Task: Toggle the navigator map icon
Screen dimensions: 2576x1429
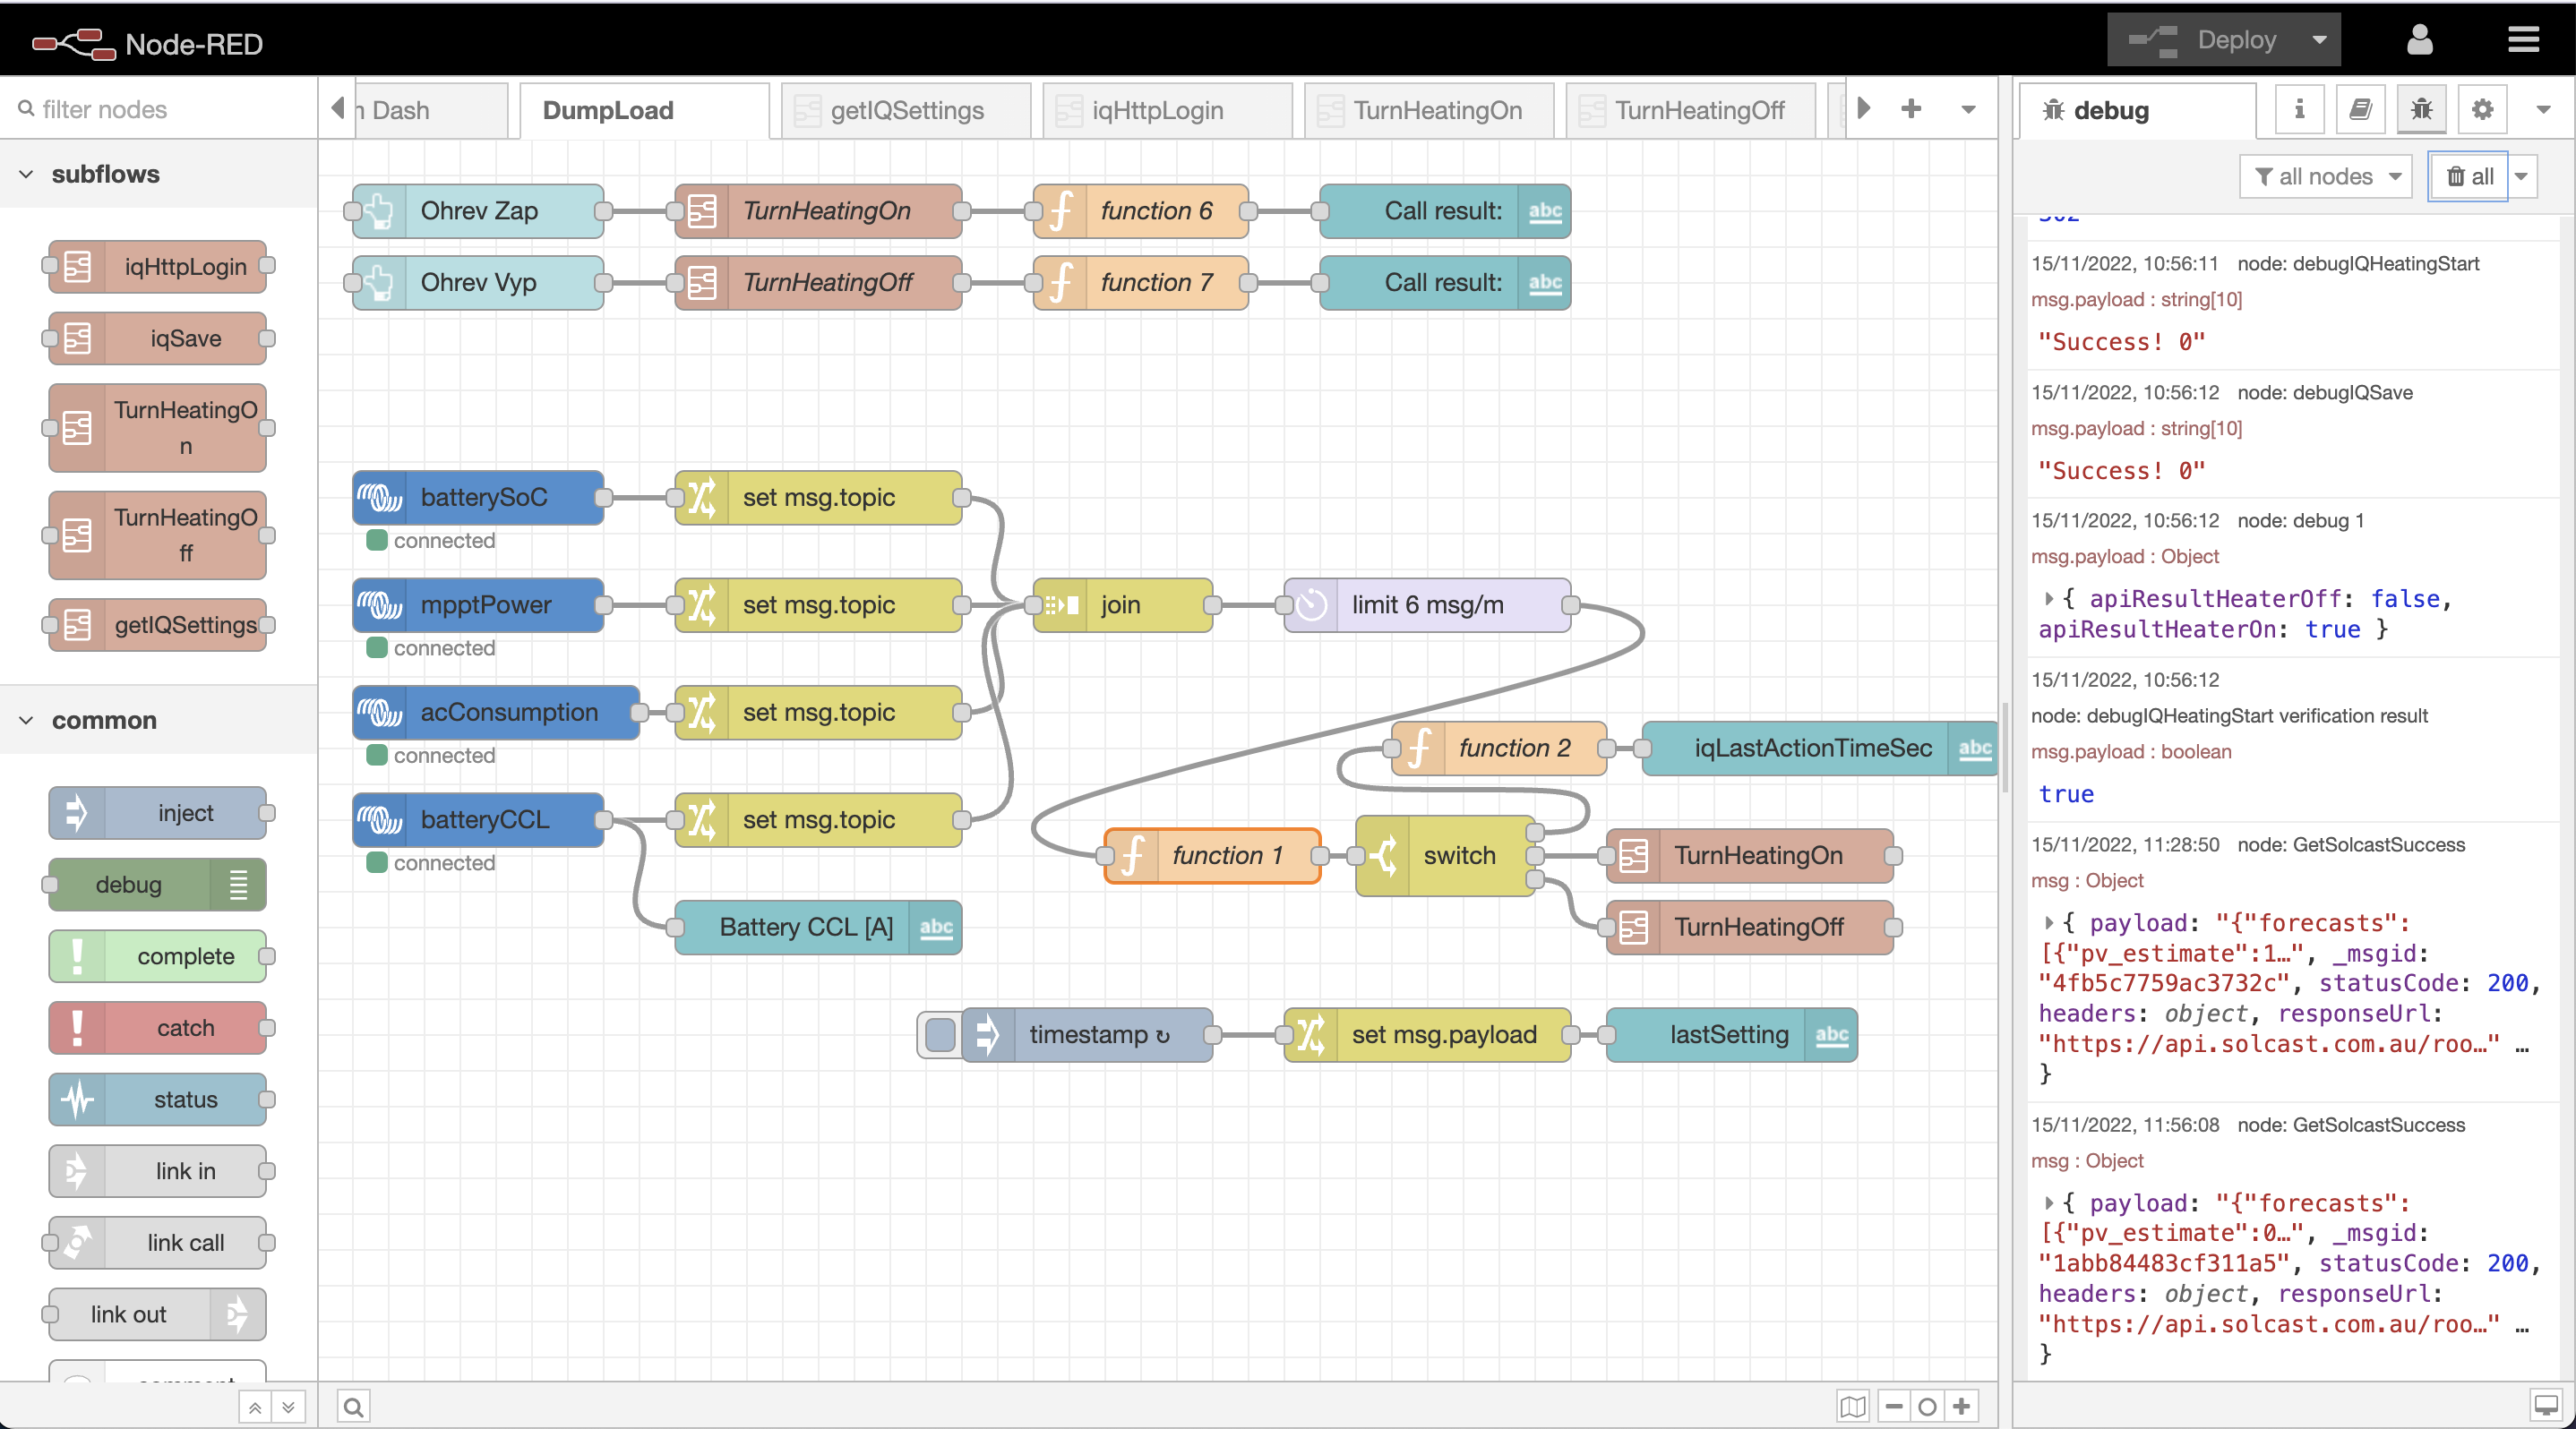Action: tap(1853, 1407)
